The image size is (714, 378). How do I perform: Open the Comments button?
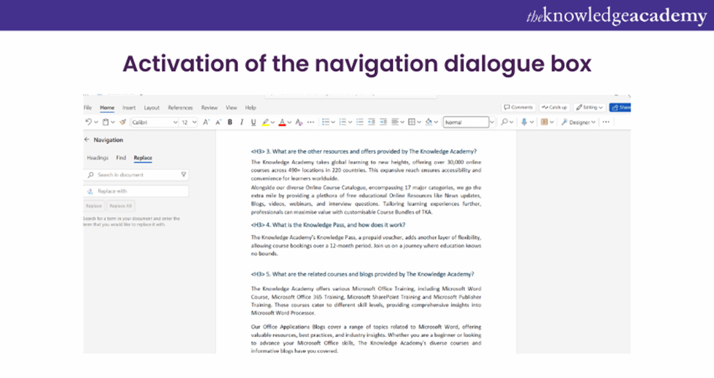click(518, 108)
